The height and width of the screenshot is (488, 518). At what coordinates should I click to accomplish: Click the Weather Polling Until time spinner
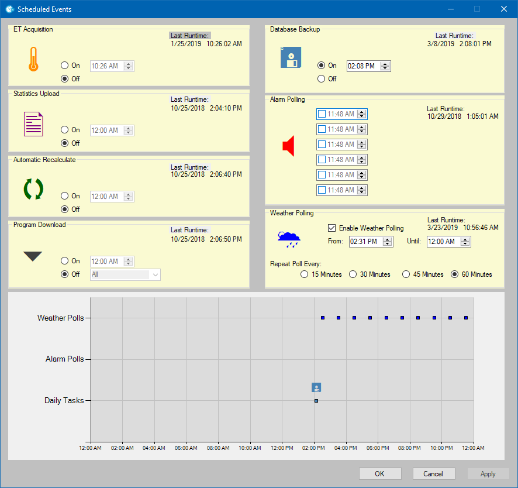pos(465,242)
